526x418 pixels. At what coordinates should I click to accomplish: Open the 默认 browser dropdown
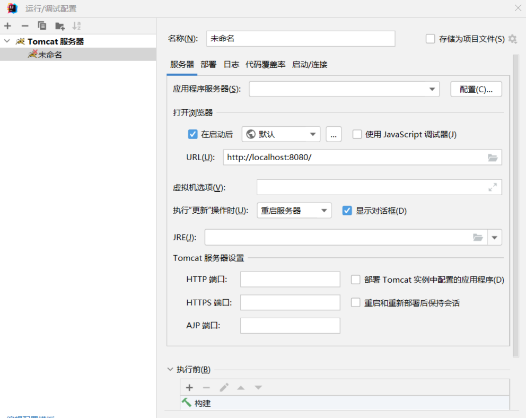281,134
